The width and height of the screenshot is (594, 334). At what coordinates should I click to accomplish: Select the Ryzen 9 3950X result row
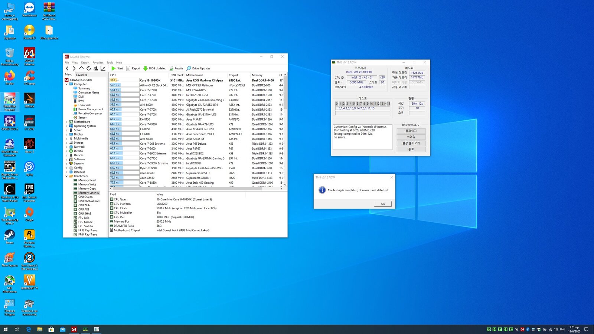(196, 168)
